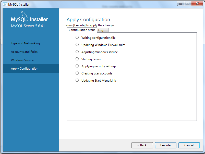Maximize the MySQL Installer window
The height and width of the screenshot is (154, 205).
(188, 4)
